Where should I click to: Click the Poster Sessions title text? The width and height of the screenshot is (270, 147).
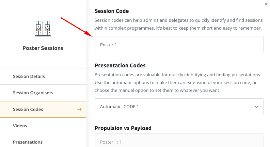[43, 48]
